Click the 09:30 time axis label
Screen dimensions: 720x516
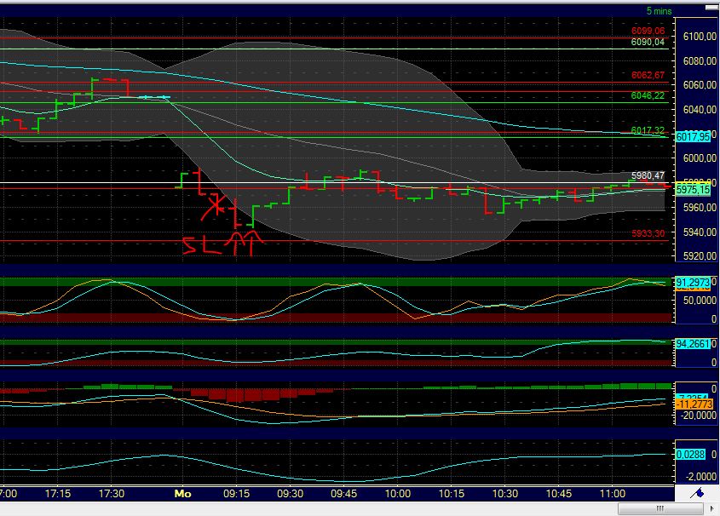point(290,493)
